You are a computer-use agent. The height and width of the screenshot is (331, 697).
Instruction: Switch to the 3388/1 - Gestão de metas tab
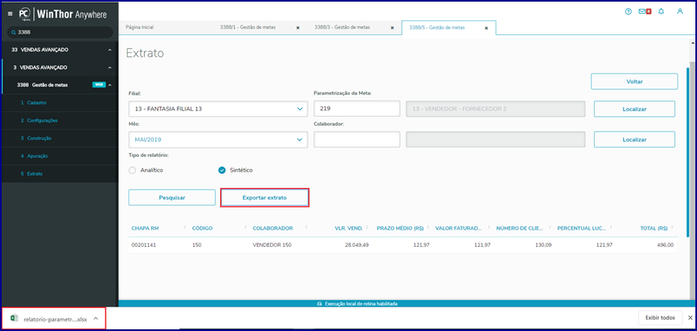248,27
